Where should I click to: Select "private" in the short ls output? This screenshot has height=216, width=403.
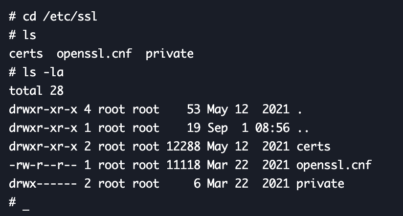pyautogui.click(x=169, y=53)
